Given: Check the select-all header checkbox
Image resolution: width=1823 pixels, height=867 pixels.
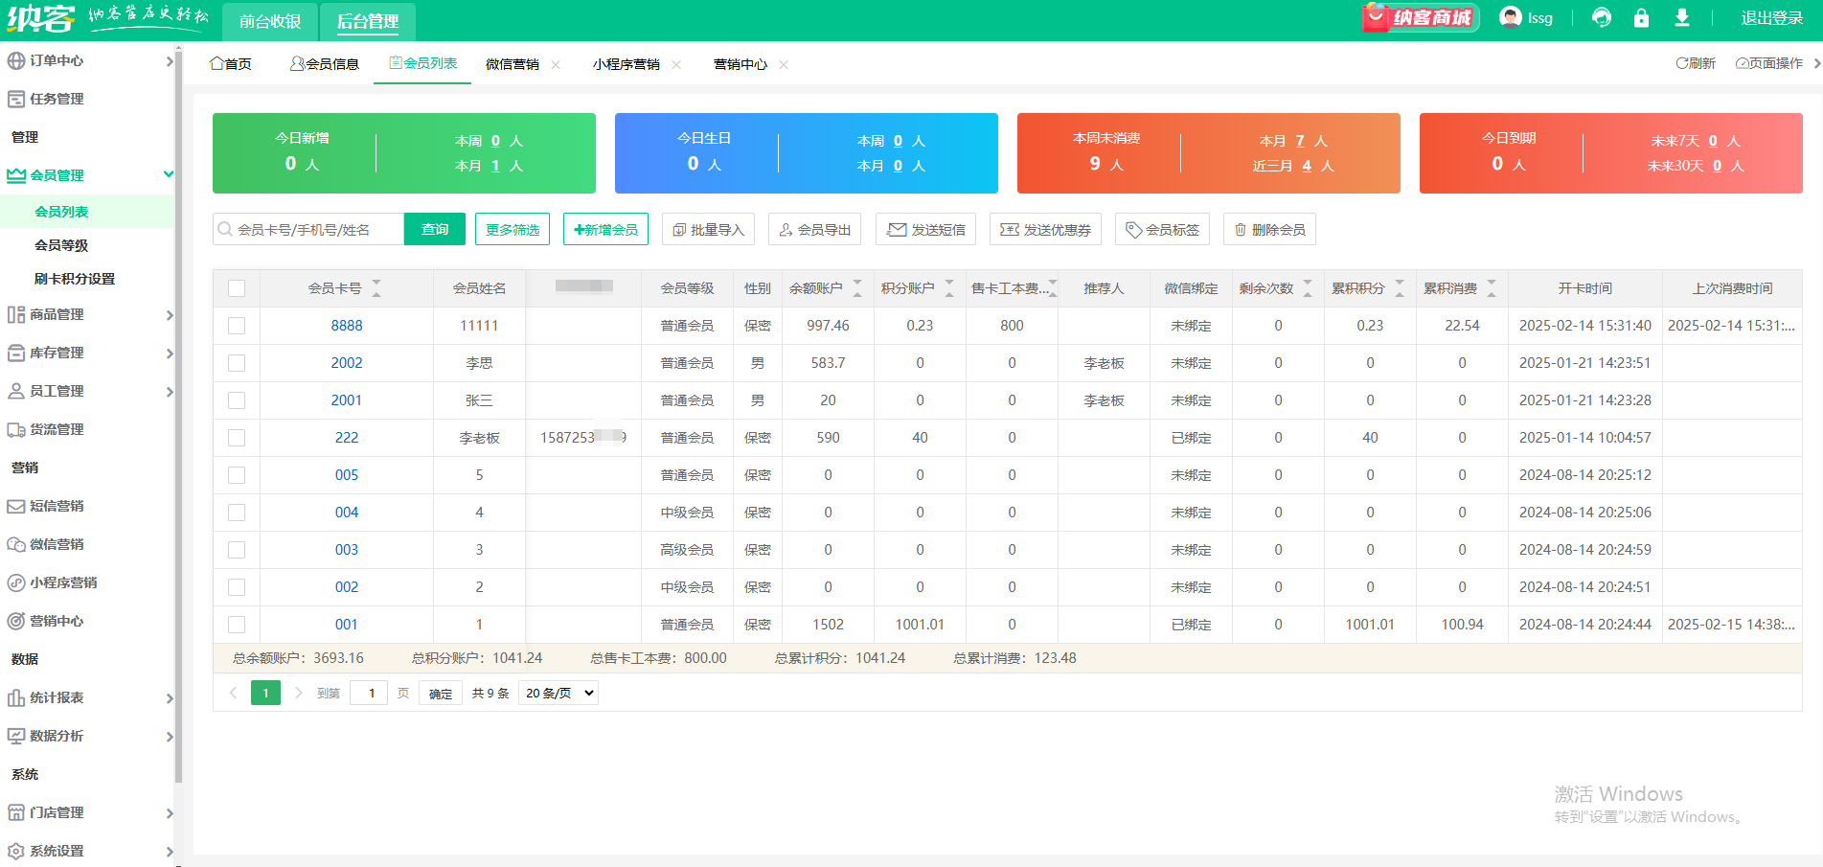Looking at the screenshot, I should 237,288.
